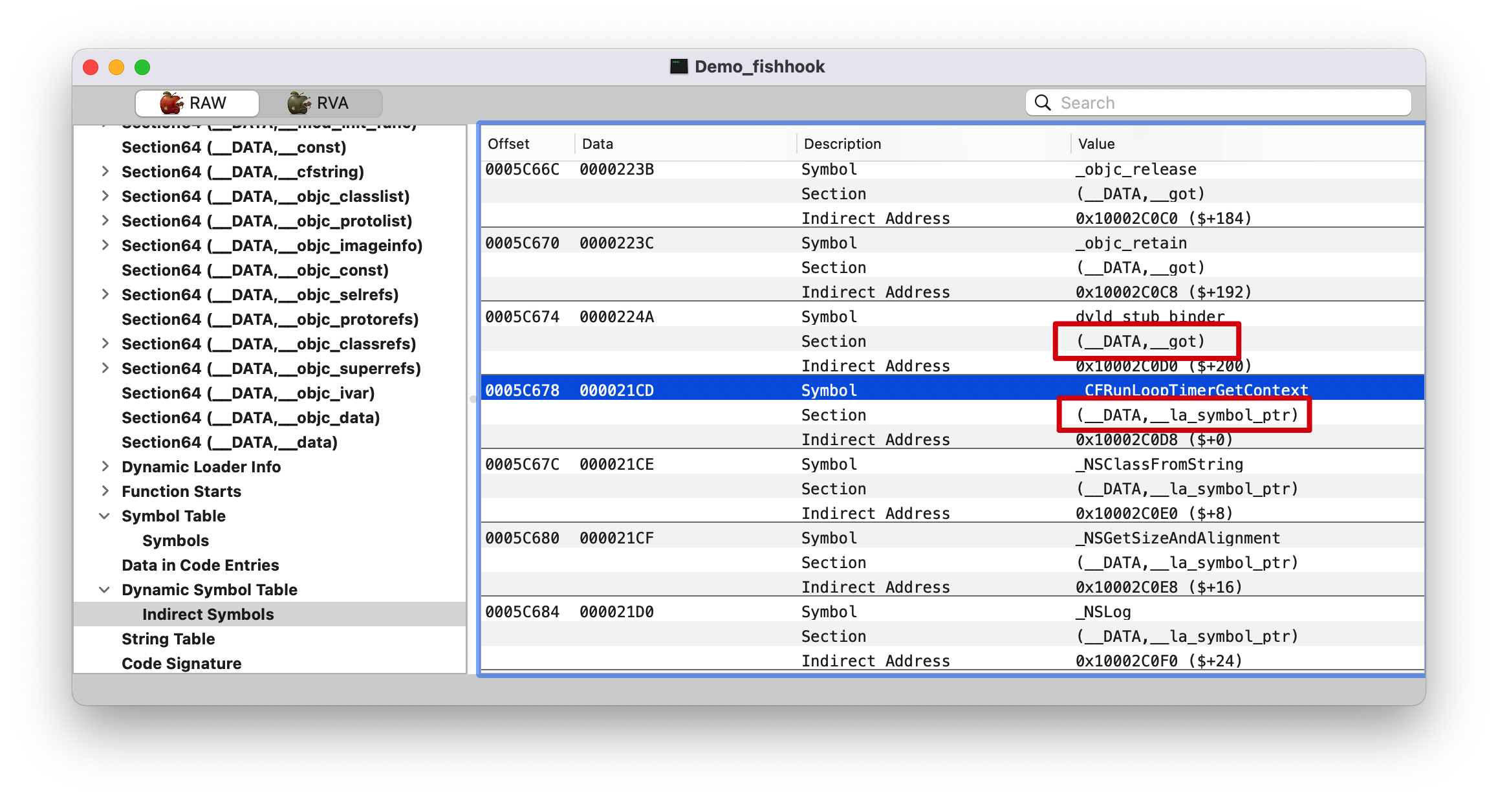This screenshot has height=801, width=1498.
Task: Select the Code Signature entry
Action: click(x=181, y=663)
